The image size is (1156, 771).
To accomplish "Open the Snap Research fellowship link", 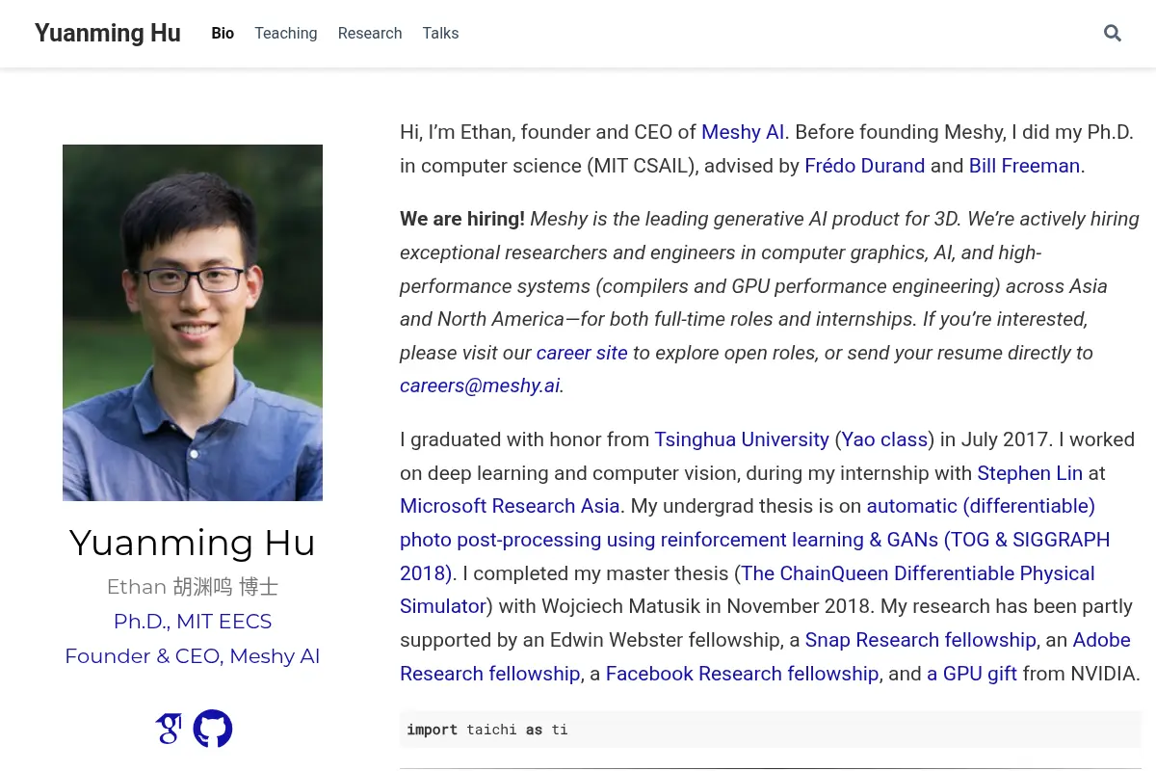I will (x=921, y=640).
